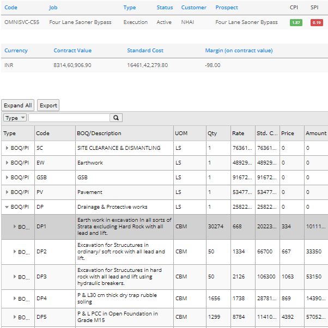The width and height of the screenshot is (328, 328).
Task: Sort by BOQ/Description column header
Action: tap(99, 133)
